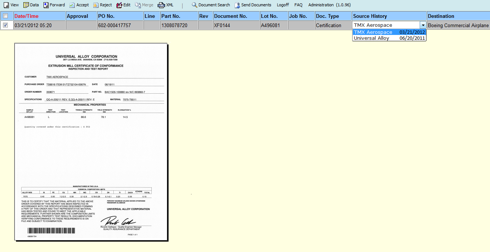
Task: Click the Document Search magnifier icon
Action: click(x=194, y=5)
